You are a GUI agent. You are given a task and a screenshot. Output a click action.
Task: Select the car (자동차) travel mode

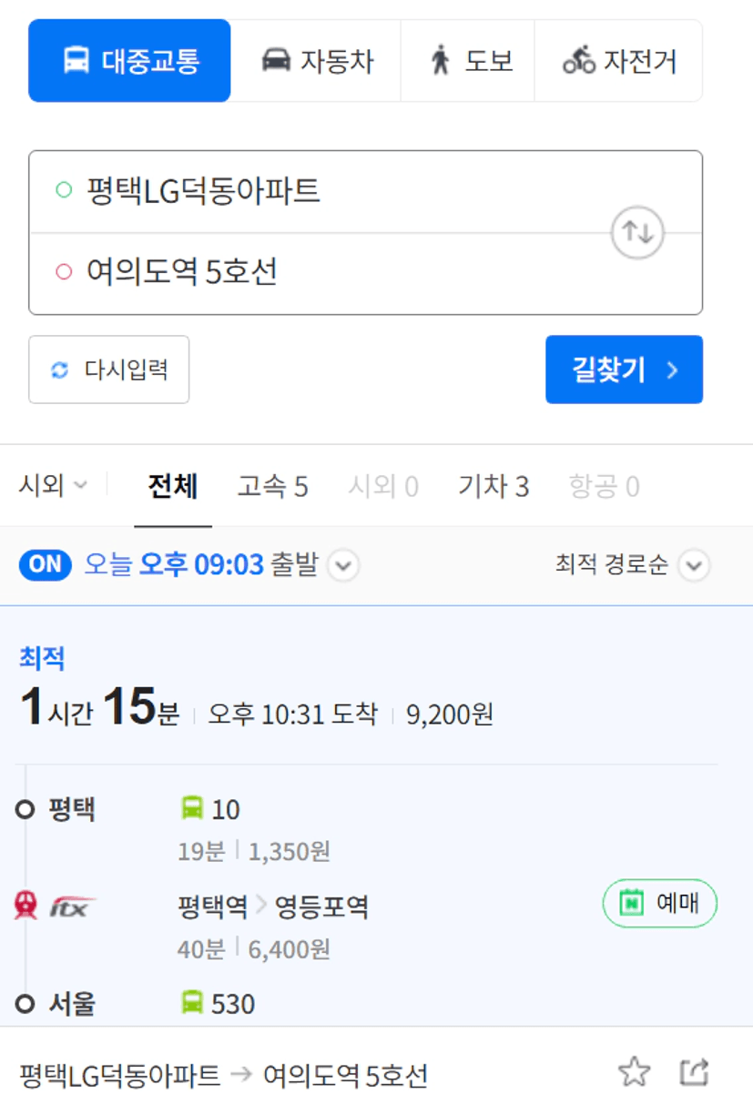point(316,61)
